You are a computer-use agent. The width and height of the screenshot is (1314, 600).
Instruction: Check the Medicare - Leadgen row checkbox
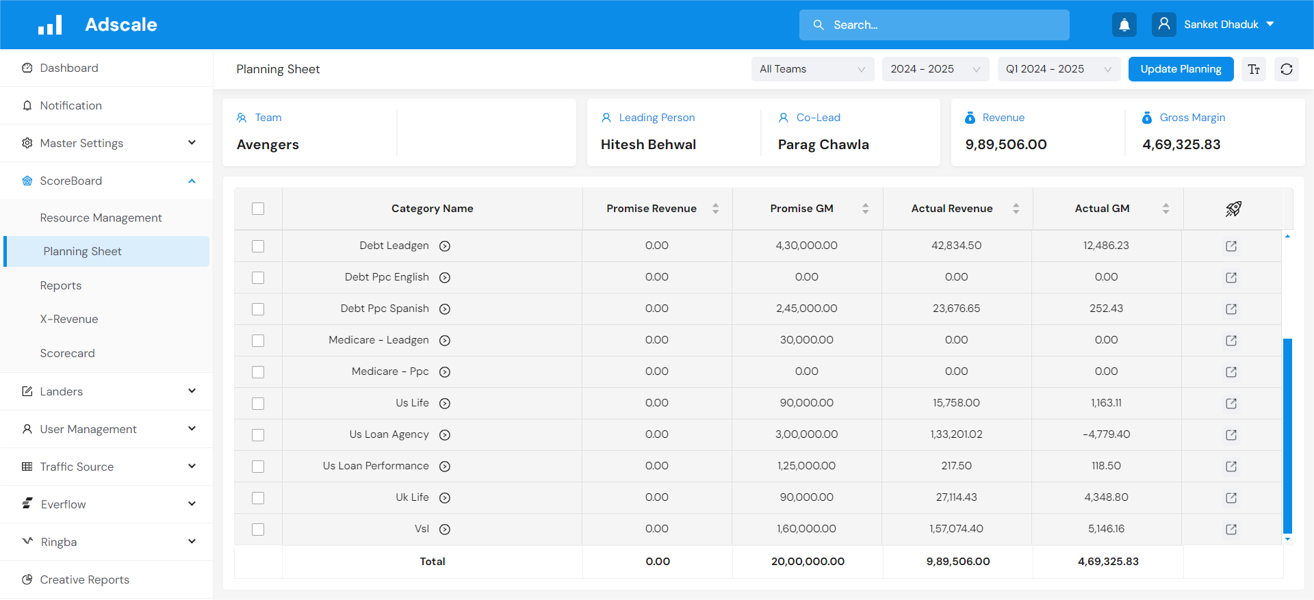point(258,341)
